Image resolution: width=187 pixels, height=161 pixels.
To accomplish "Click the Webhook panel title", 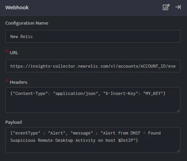I will click(x=17, y=7).
